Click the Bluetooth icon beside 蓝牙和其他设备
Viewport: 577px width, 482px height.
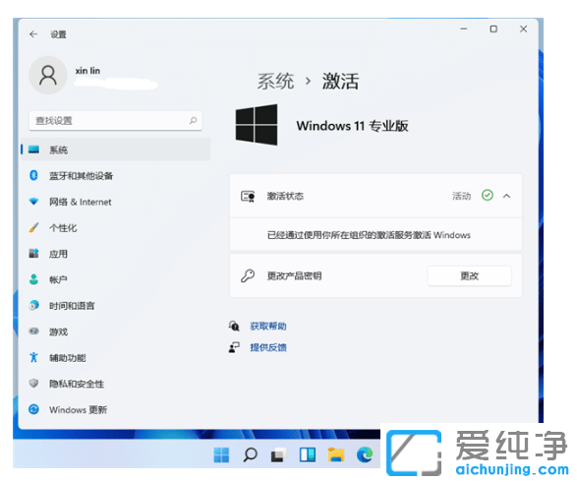pos(33,175)
